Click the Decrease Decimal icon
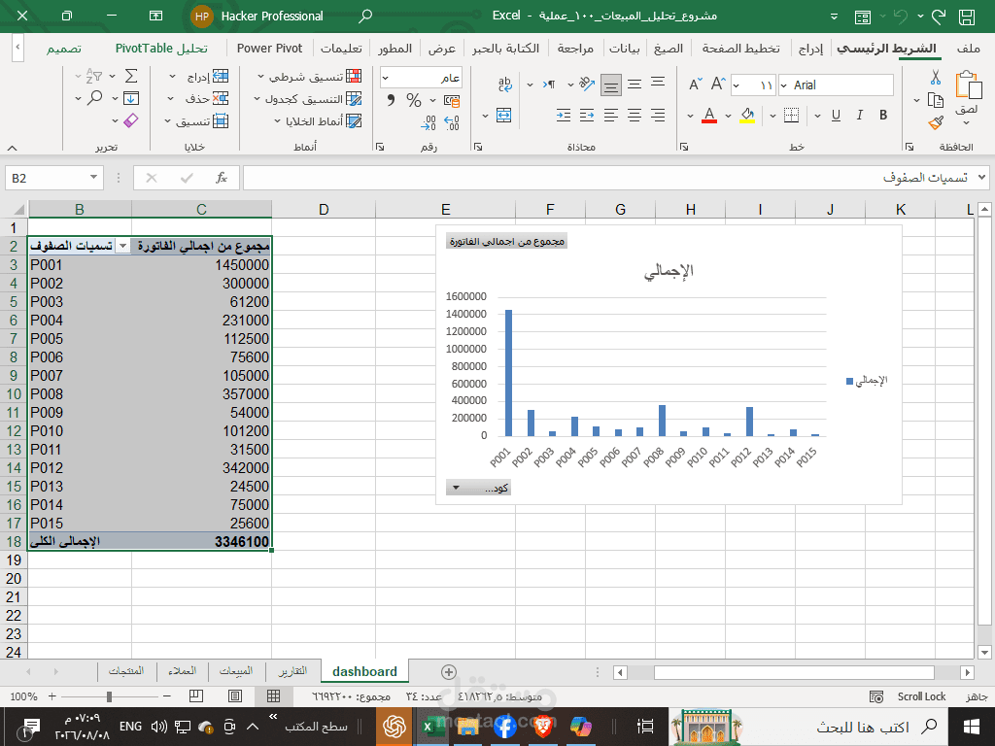The width and height of the screenshot is (995, 746). click(x=429, y=122)
